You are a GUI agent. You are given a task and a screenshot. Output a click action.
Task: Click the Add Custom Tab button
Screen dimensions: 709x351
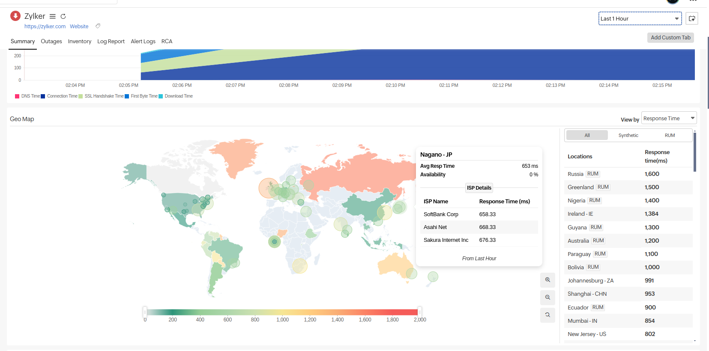pos(670,38)
